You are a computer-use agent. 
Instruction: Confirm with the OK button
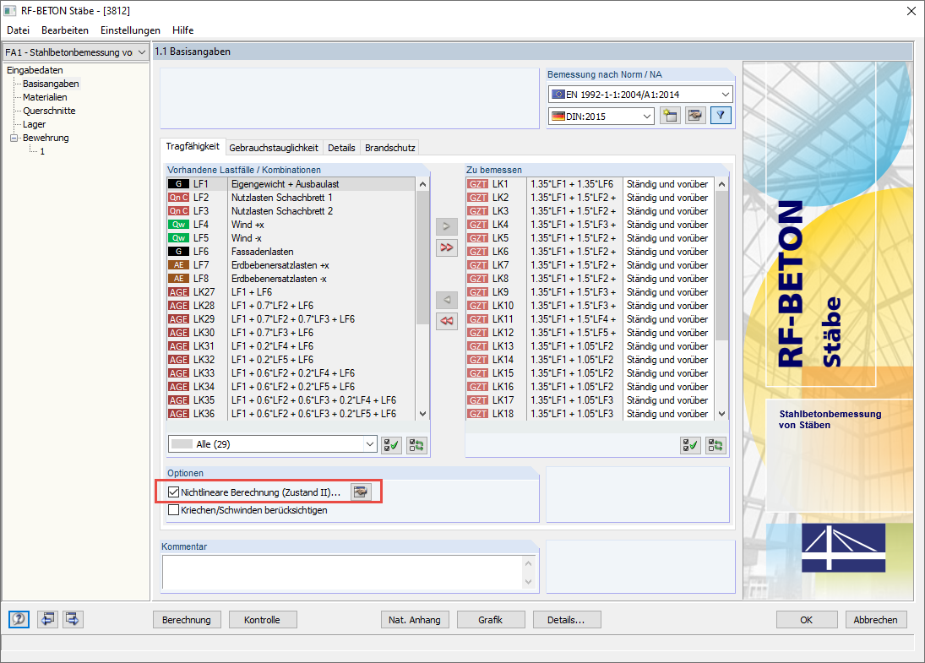pyautogui.click(x=807, y=620)
